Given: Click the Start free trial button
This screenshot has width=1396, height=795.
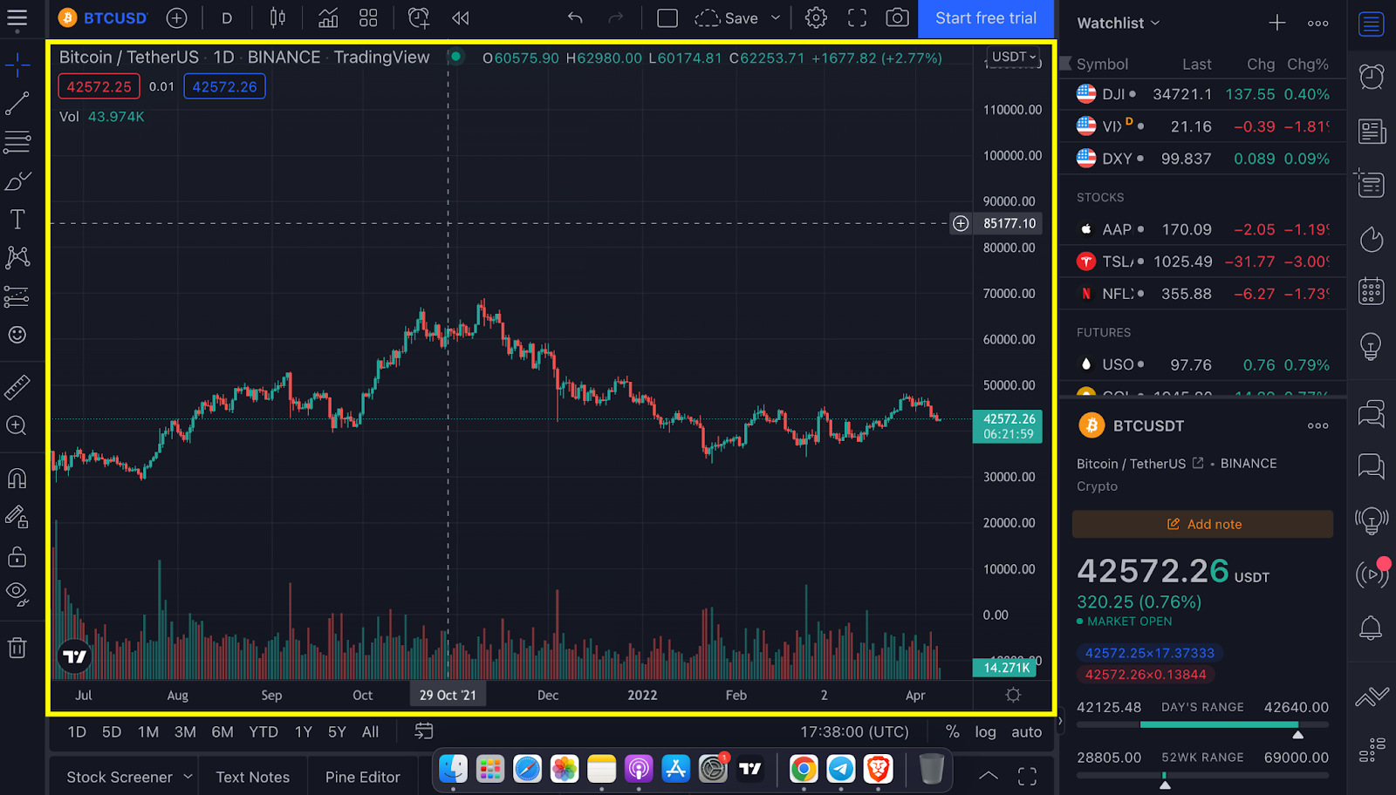Looking at the screenshot, I should 986,19.
